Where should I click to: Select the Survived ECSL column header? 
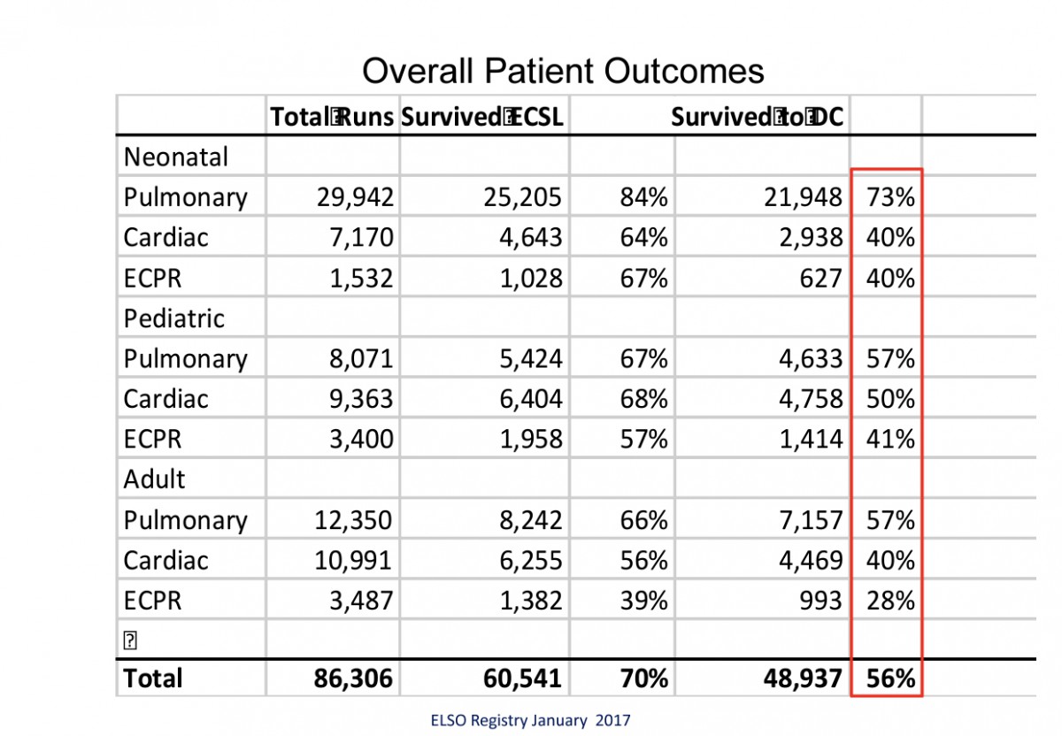click(x=481, y=117)
